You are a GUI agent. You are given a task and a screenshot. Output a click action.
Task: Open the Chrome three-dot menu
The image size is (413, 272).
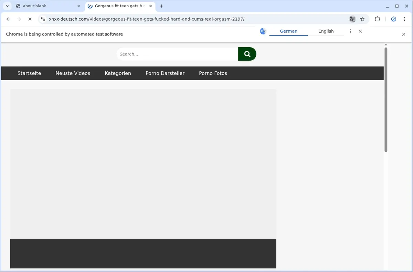tap(404, 19)
